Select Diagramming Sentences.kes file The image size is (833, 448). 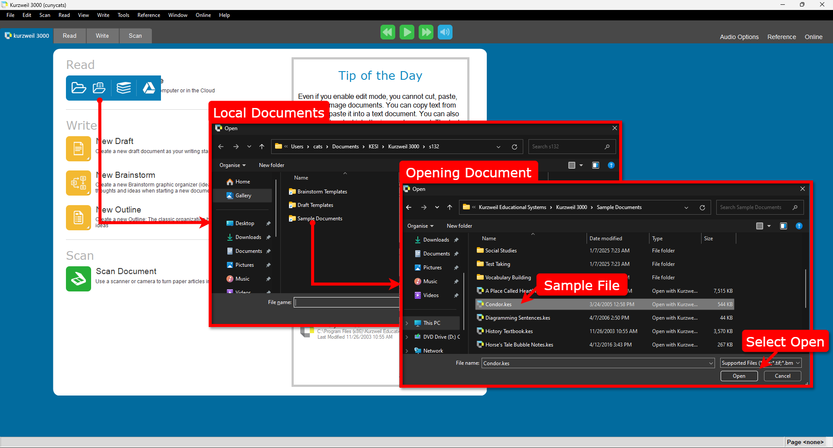(x=605, y=318)
